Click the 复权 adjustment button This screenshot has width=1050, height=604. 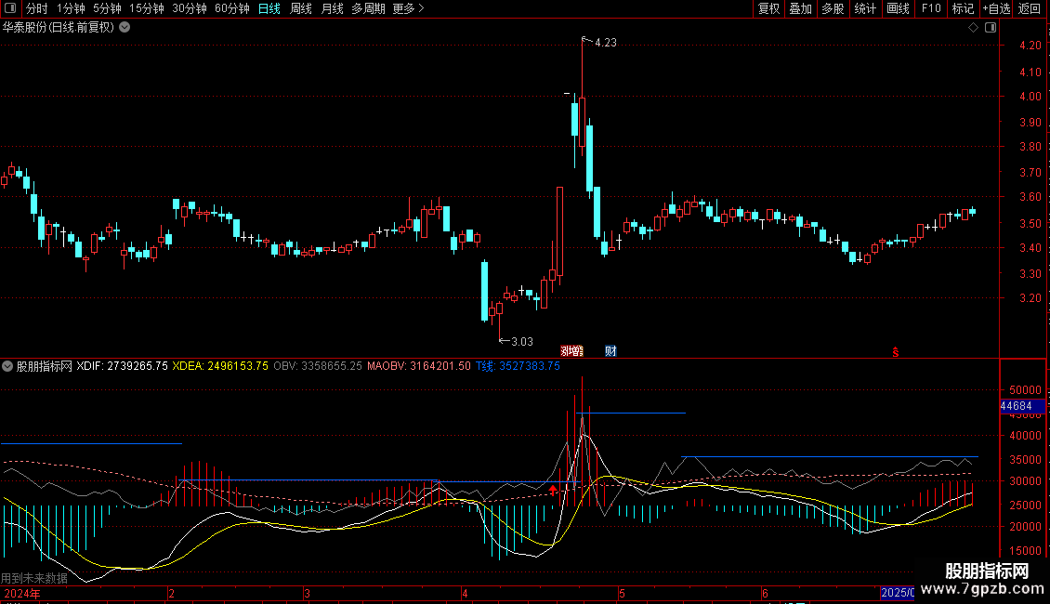(768, 8)
